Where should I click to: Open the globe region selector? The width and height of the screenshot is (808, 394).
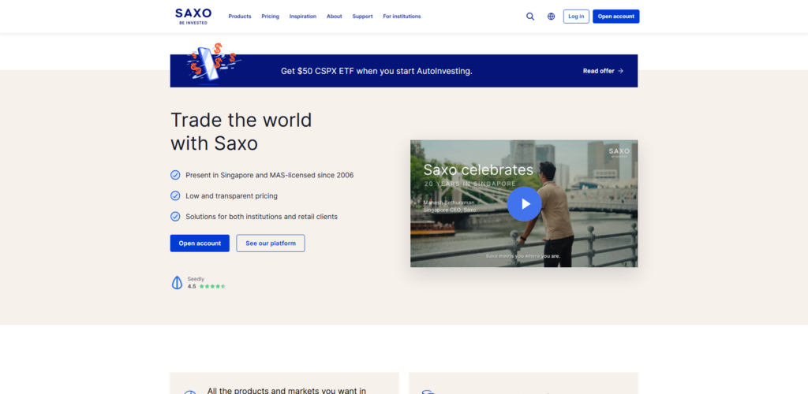point(552,17)
